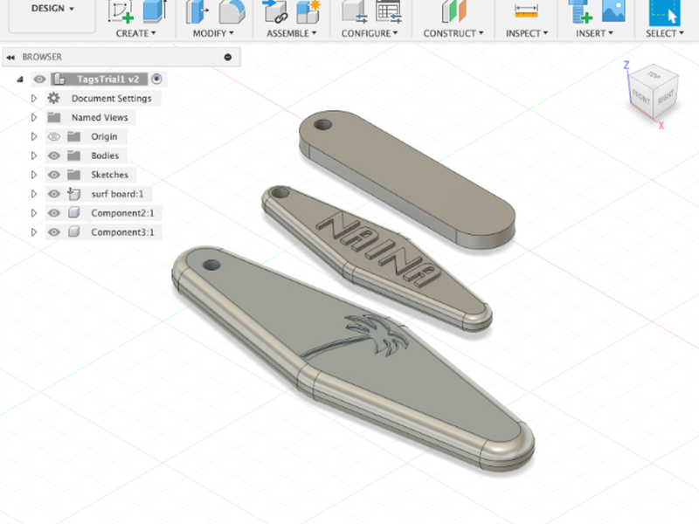Select the Extrude tool icon
The image size is (699, 524).
154,11
